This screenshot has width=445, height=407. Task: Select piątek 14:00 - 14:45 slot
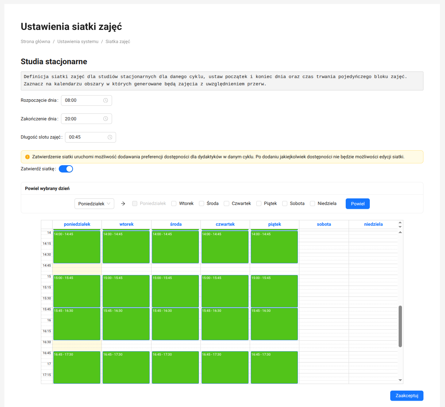274,247
